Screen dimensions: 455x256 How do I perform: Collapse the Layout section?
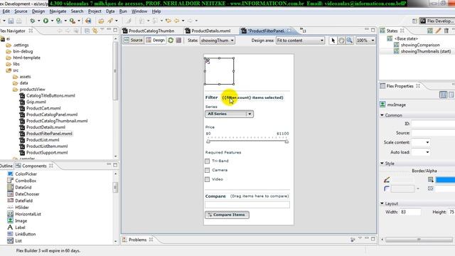(x=382, y=203)
